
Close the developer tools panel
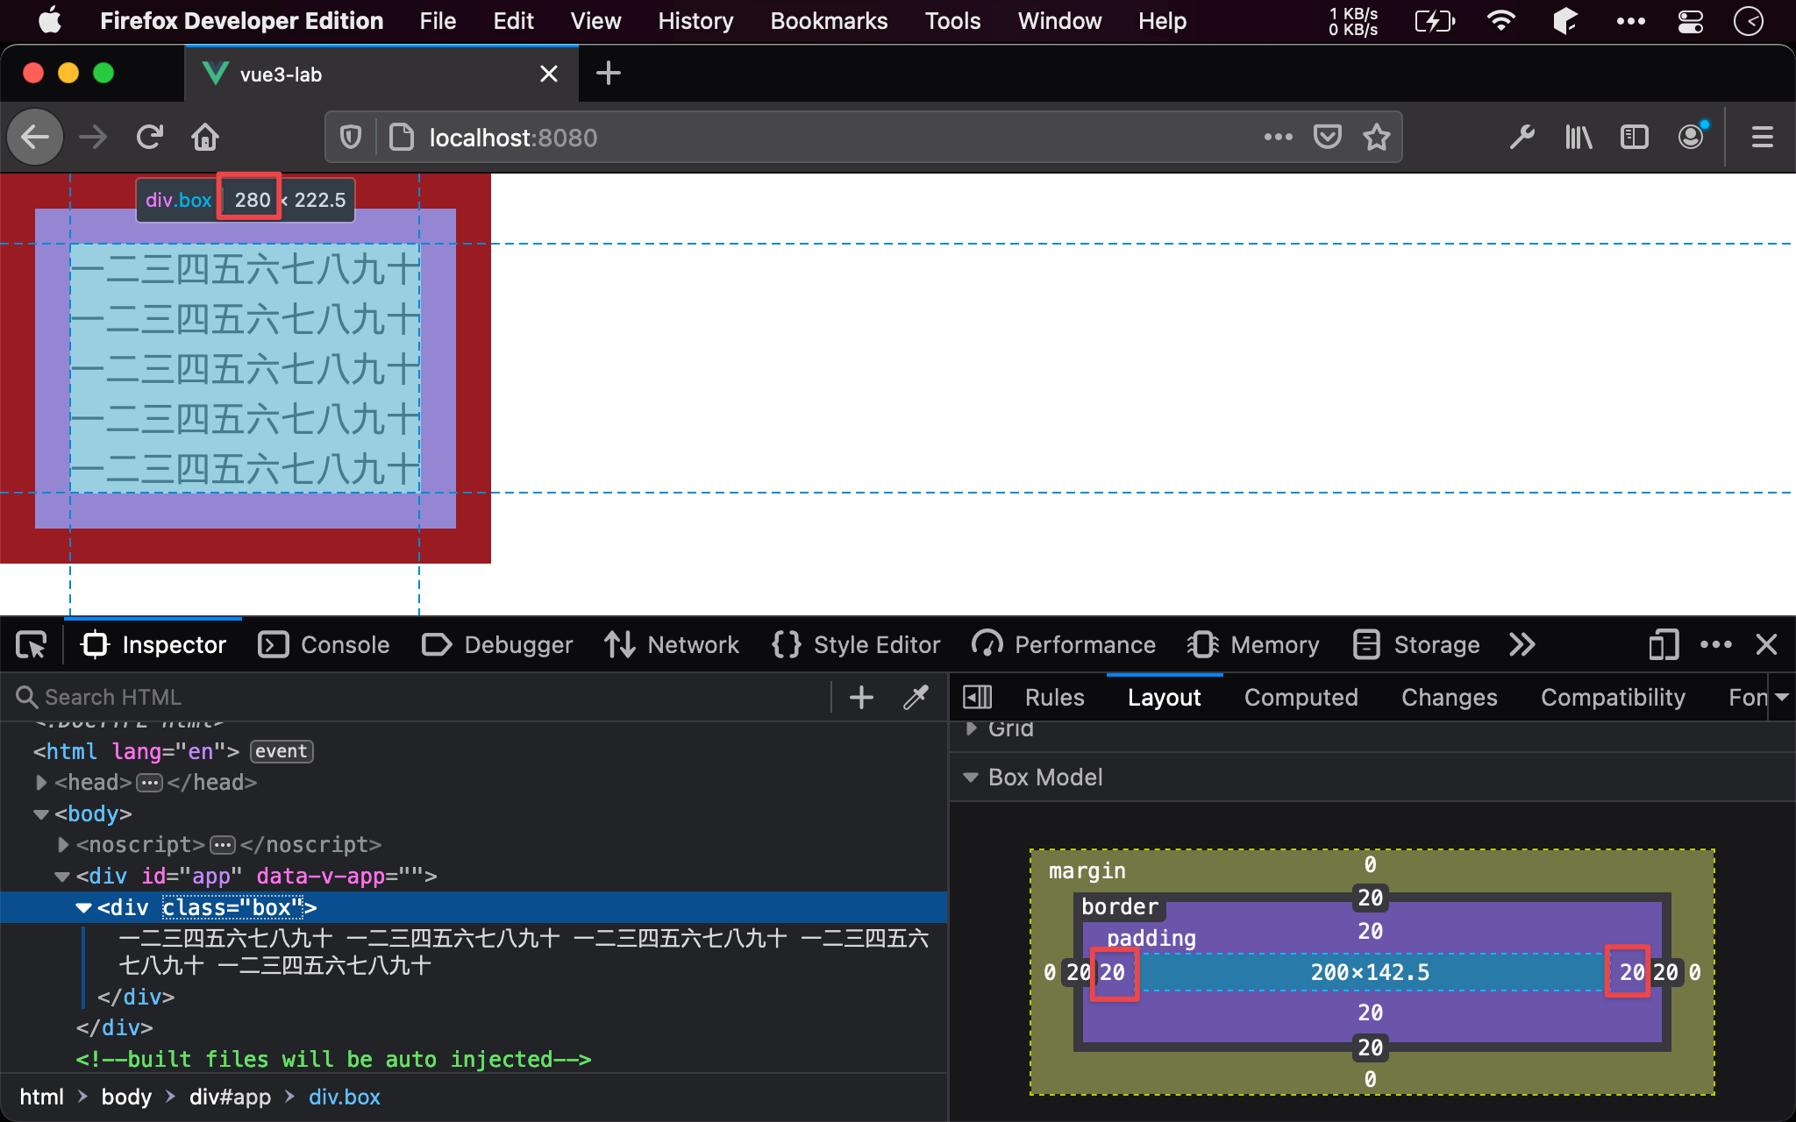click(x=1767, y=645)
